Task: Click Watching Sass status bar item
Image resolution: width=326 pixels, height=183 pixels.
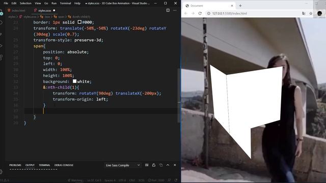Action: tap(75, 180)
